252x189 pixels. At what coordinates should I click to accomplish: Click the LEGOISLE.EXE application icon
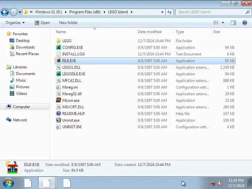pyautogui.click(x=59, y=74)
